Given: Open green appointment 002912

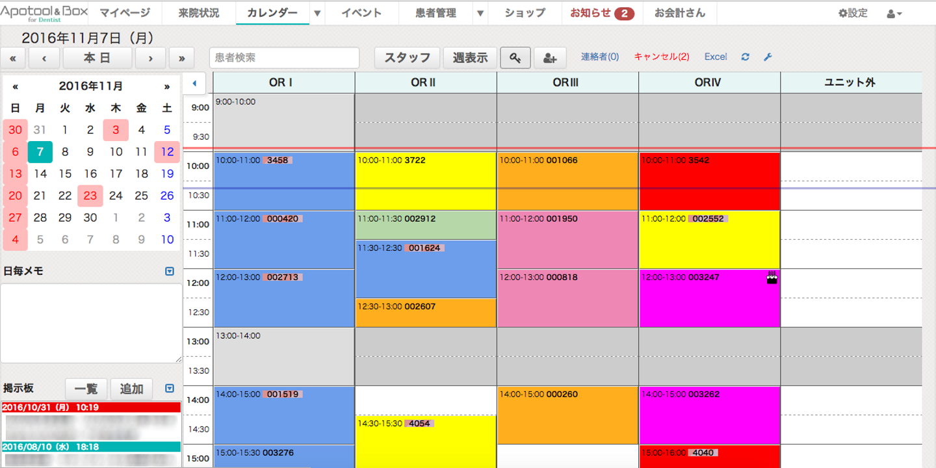Looking at the screenshot, I should tap(426, 226).
